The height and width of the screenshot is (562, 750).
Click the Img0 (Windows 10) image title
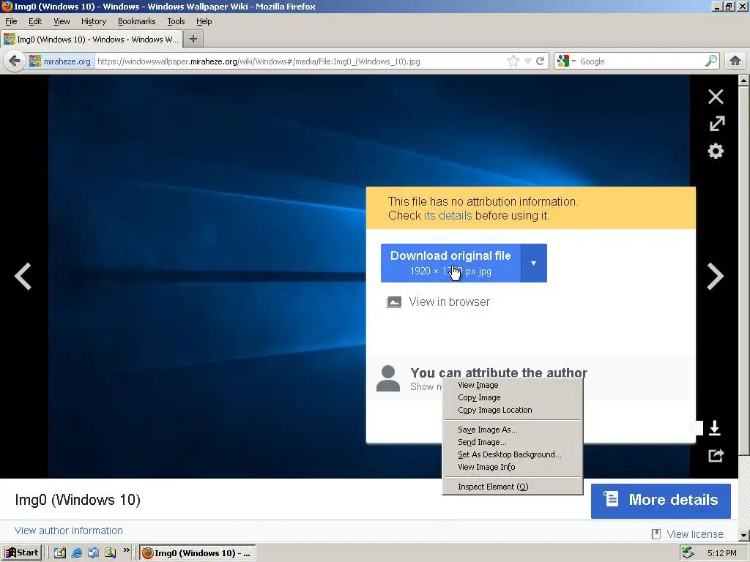click(x=78, y=500)
